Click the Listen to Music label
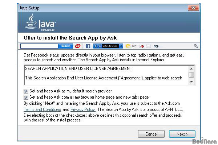Image resolution: width=218 pixels, height=145 pixels. 110,46
